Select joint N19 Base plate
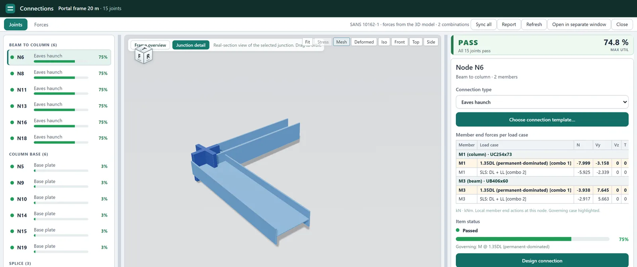This screenshot has width=637, height=267. point(59,248)
